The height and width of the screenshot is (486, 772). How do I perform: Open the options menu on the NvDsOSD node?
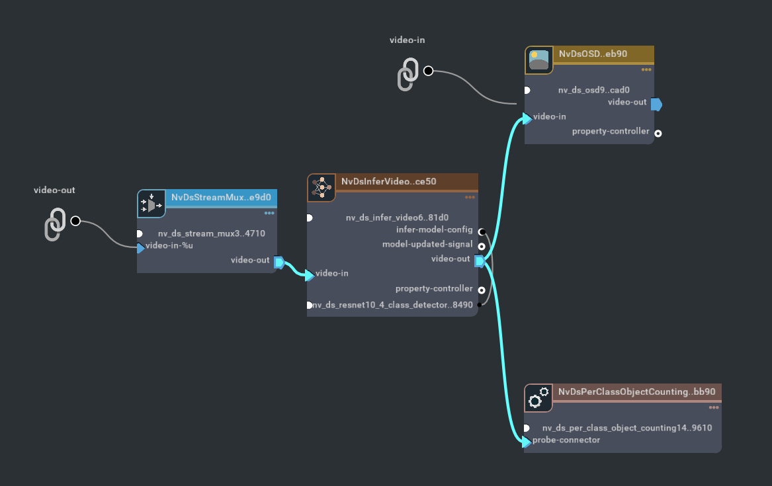click(646, 69)
